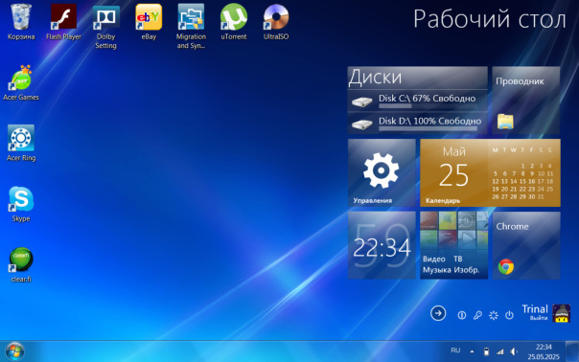This screenshot has width=579, height=362.
Task: Open the Flash Player desktop shortcut
Action: (63, 22)
